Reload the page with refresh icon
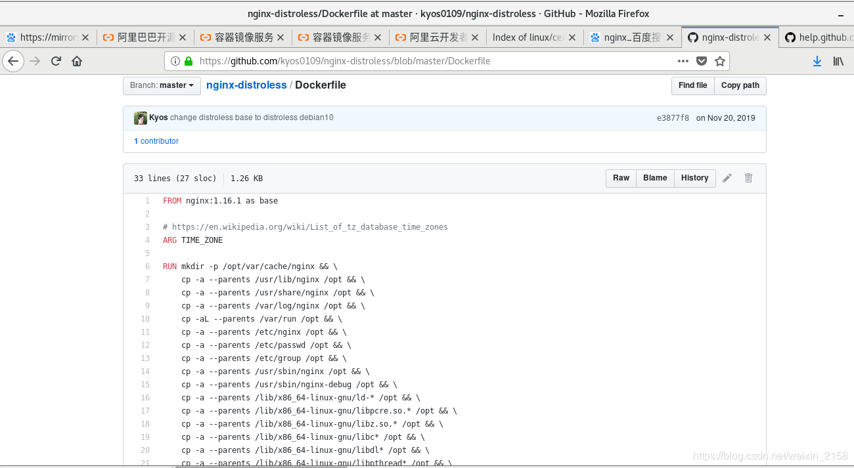This screenshot has height=468, width=854. [56, 61]
